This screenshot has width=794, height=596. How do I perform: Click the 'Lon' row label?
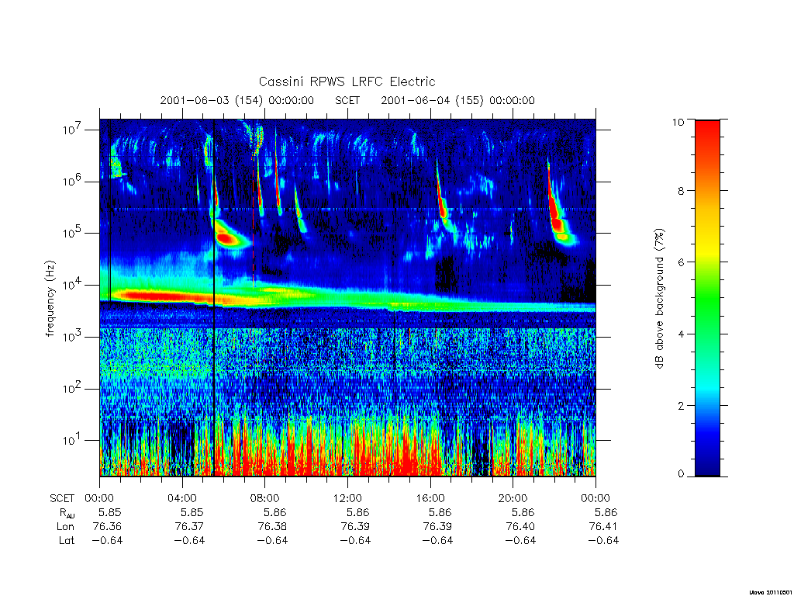point(65,527)
